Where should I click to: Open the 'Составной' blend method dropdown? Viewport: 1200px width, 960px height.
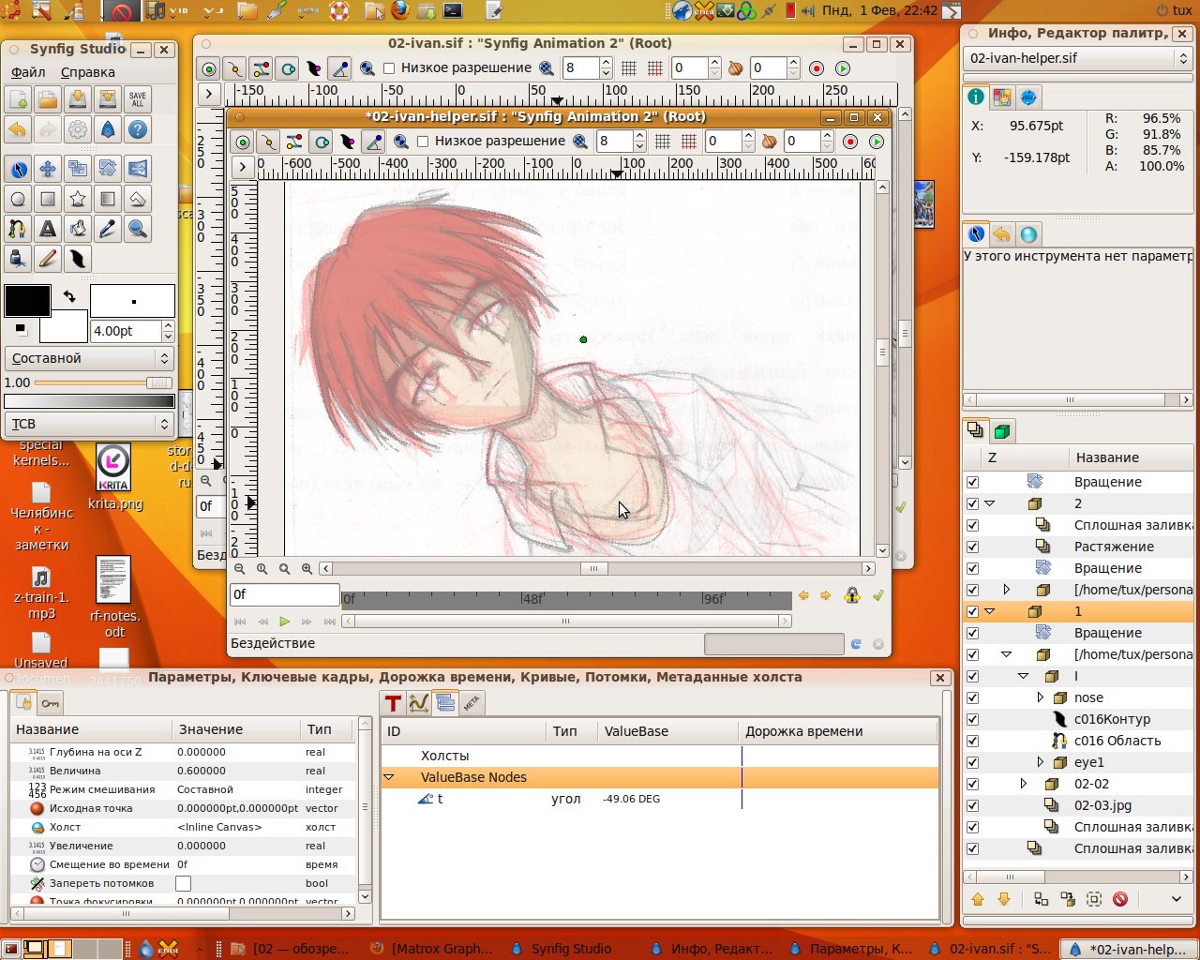tap(88, 357)
